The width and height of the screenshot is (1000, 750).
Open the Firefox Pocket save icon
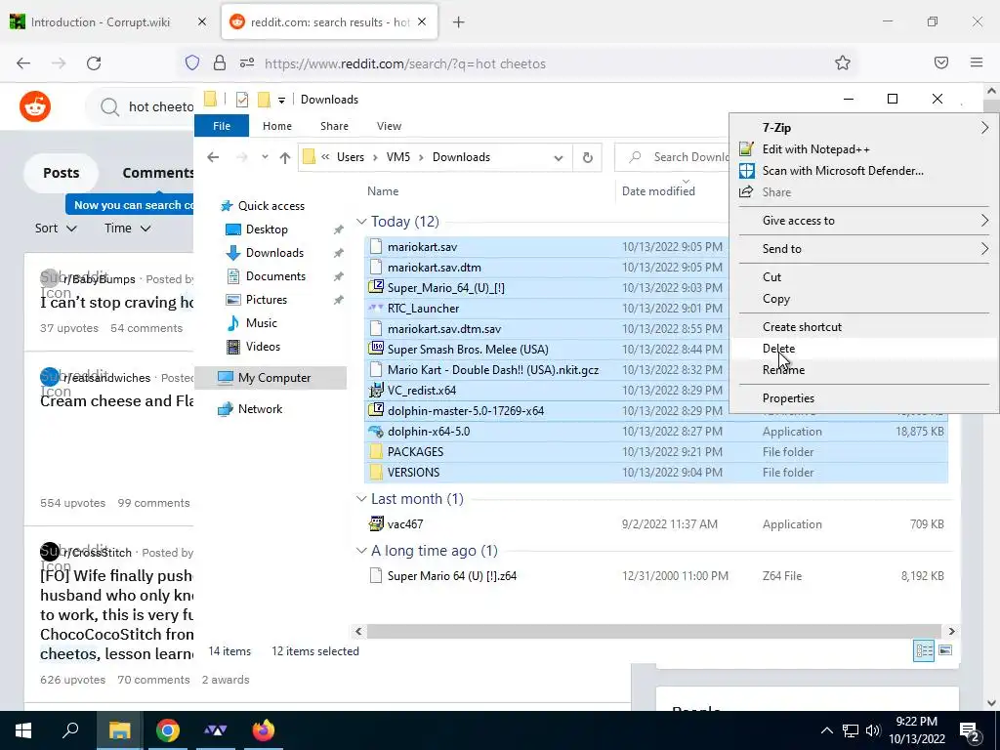point(941,62)
